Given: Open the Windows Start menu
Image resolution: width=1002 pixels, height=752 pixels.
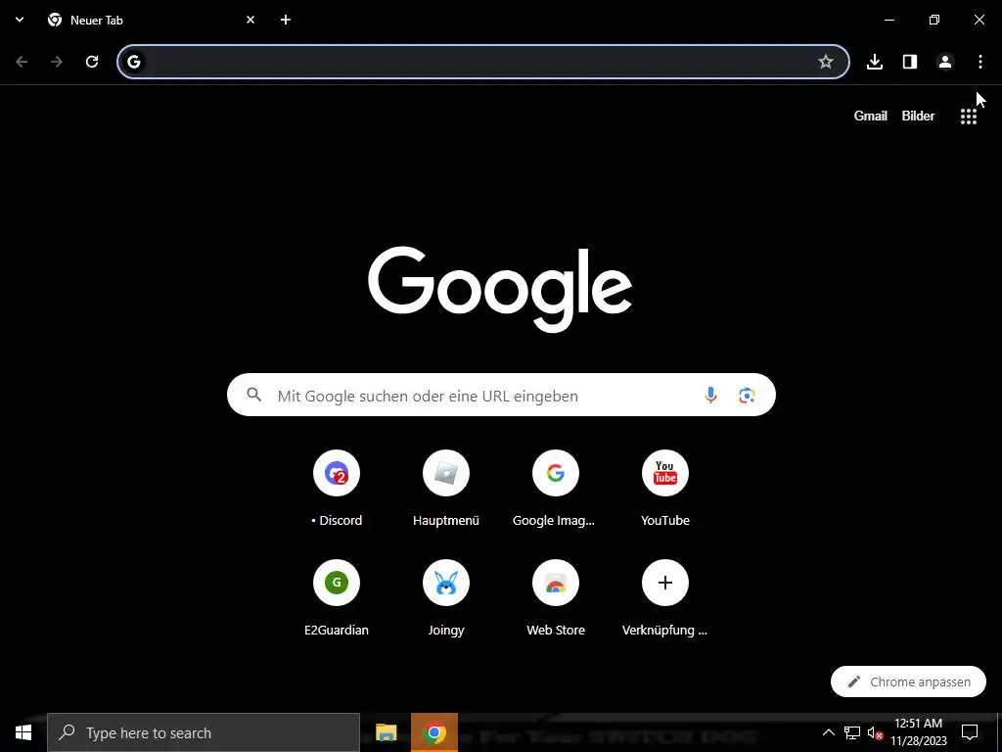Looking at the screenshot, I should [23, 732].
